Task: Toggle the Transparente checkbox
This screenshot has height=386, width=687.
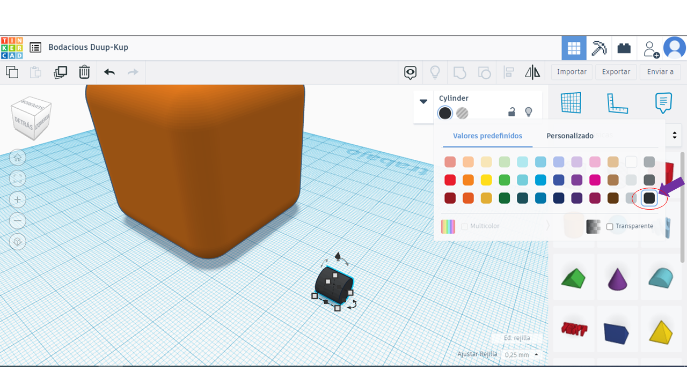Action: [610, 227]
